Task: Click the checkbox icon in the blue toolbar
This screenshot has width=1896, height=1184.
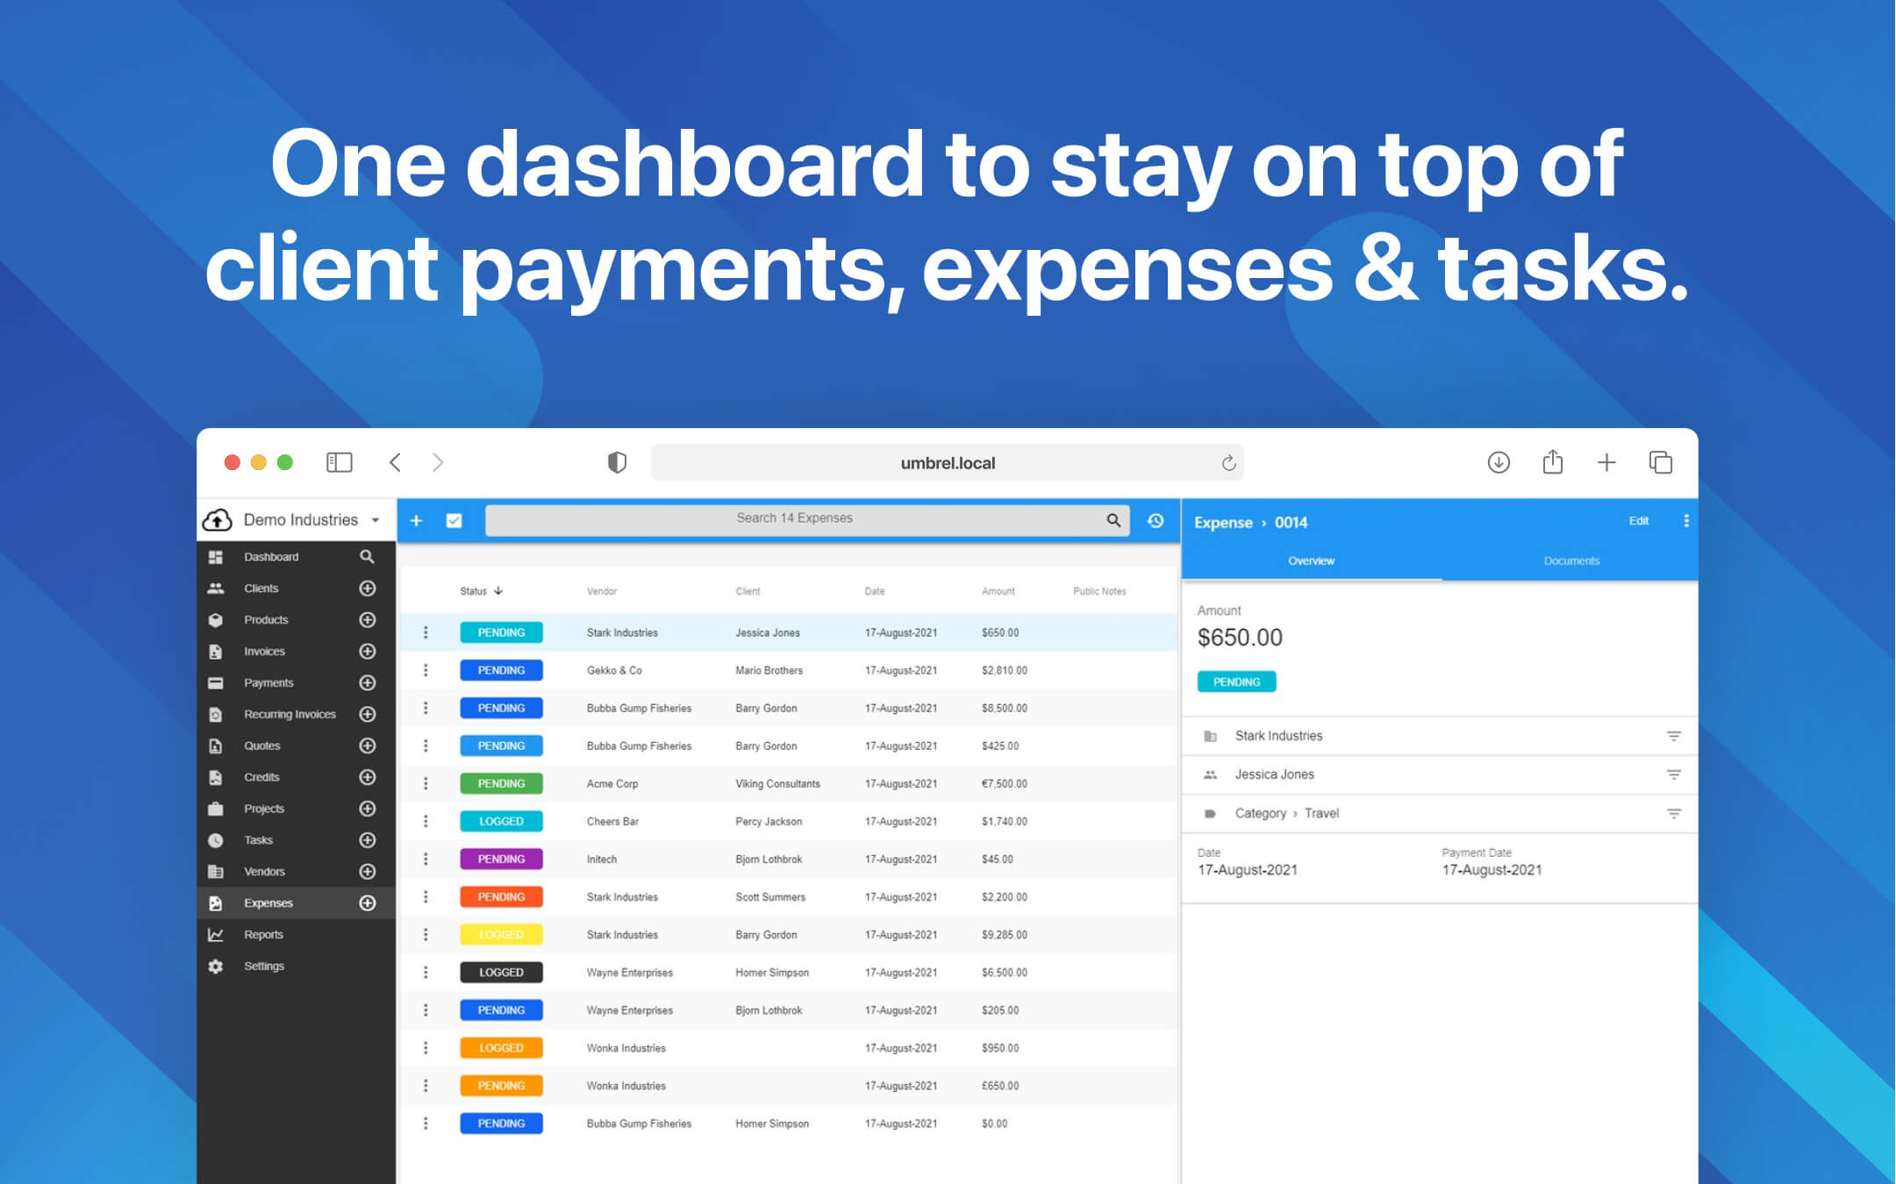Action: pos(454,519)
